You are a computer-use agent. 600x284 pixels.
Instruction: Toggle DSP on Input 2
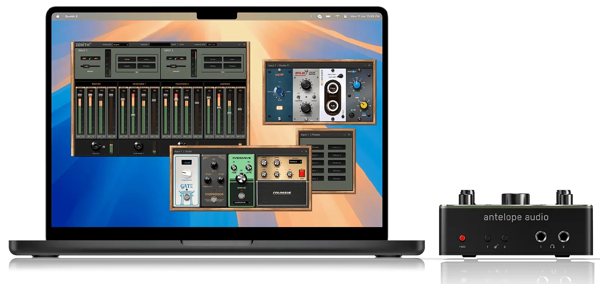pyautogui.click(x=170, y=58)
